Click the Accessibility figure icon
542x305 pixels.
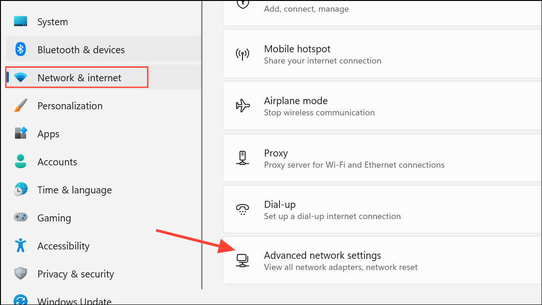pos(21,245)
